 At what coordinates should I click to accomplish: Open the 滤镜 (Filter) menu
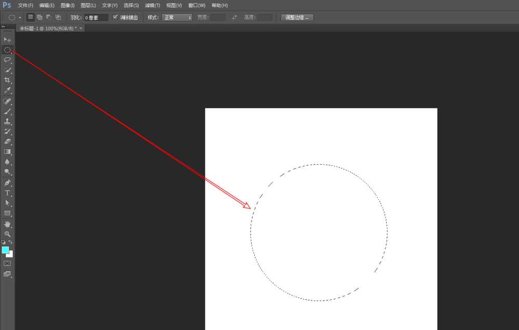(x=152, y=5)
